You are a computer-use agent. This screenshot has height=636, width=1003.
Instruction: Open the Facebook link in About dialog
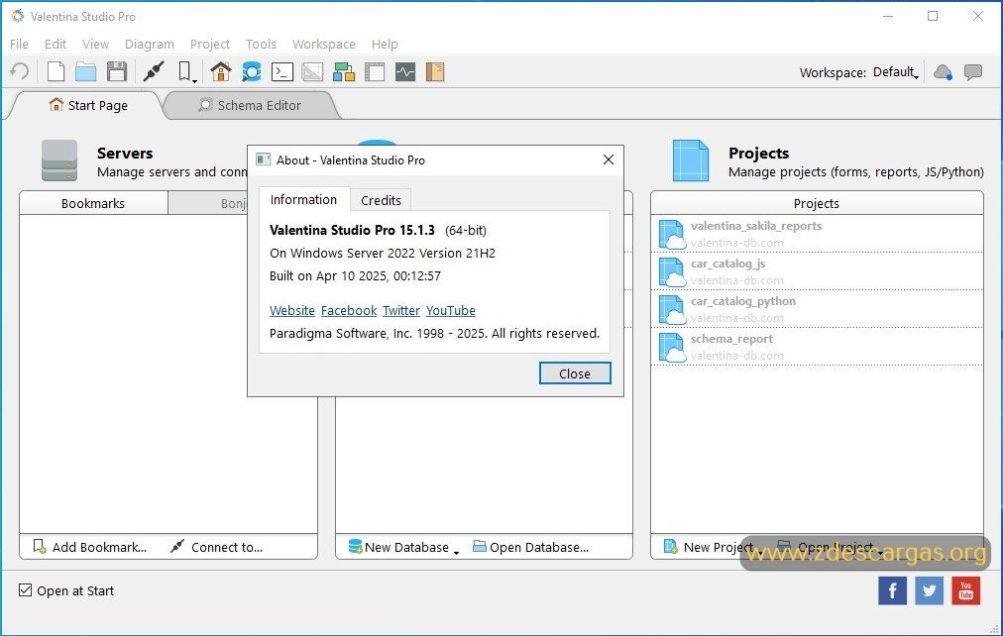point(349,311)
